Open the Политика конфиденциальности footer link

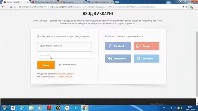72,104
